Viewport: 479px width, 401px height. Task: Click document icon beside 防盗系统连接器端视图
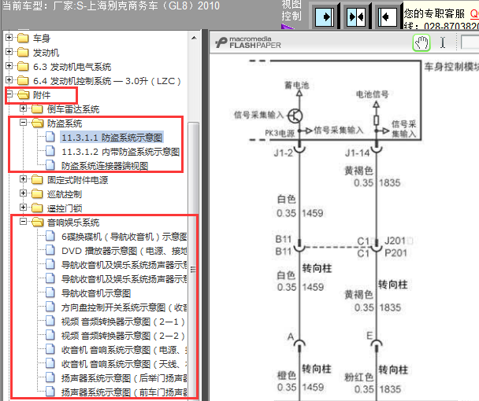coord(50,165)
